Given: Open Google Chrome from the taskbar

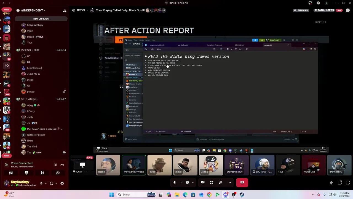Looking at the screenshot, I should point(209,195).
